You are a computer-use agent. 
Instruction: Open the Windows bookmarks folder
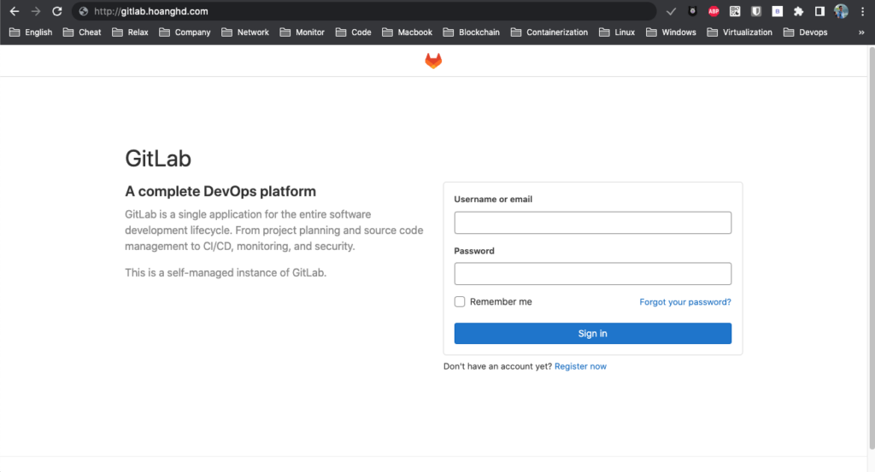pos(671,32)
